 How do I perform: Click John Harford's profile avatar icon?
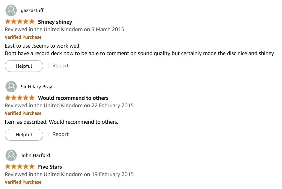(x=11, y=155)
